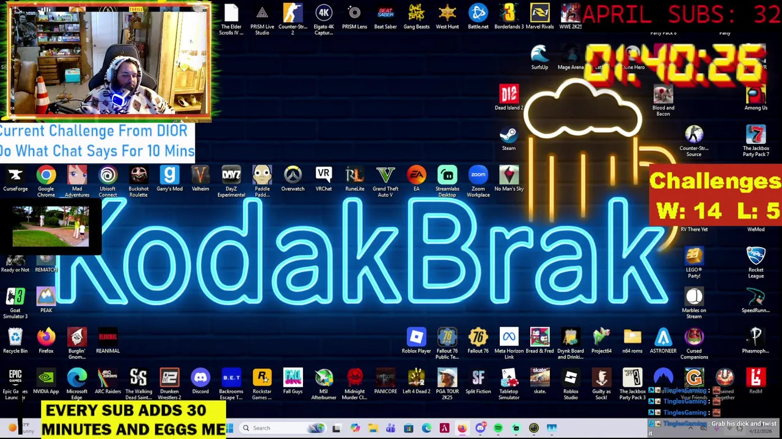
Task: Open Grand Theft Auto V icon
Action: pyautogui.click(x=386, y=182)
